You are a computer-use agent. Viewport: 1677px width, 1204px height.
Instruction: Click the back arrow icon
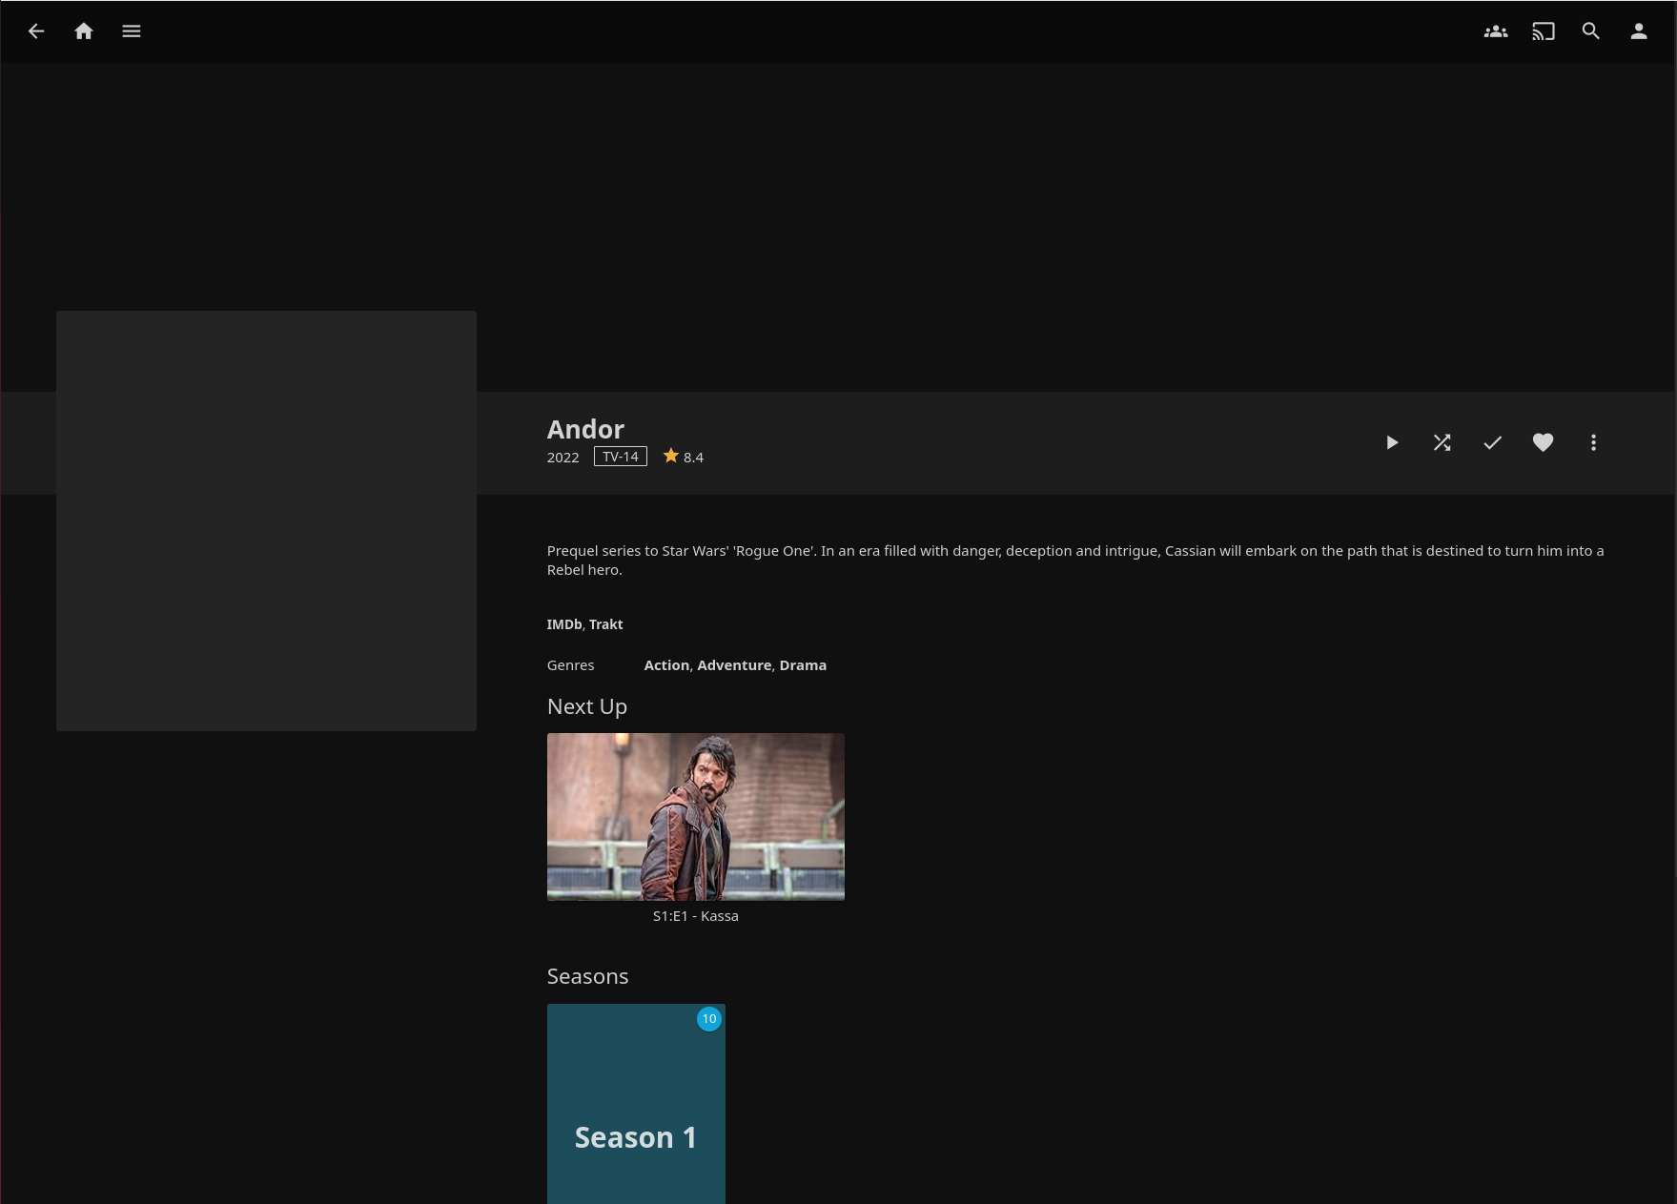36,31
